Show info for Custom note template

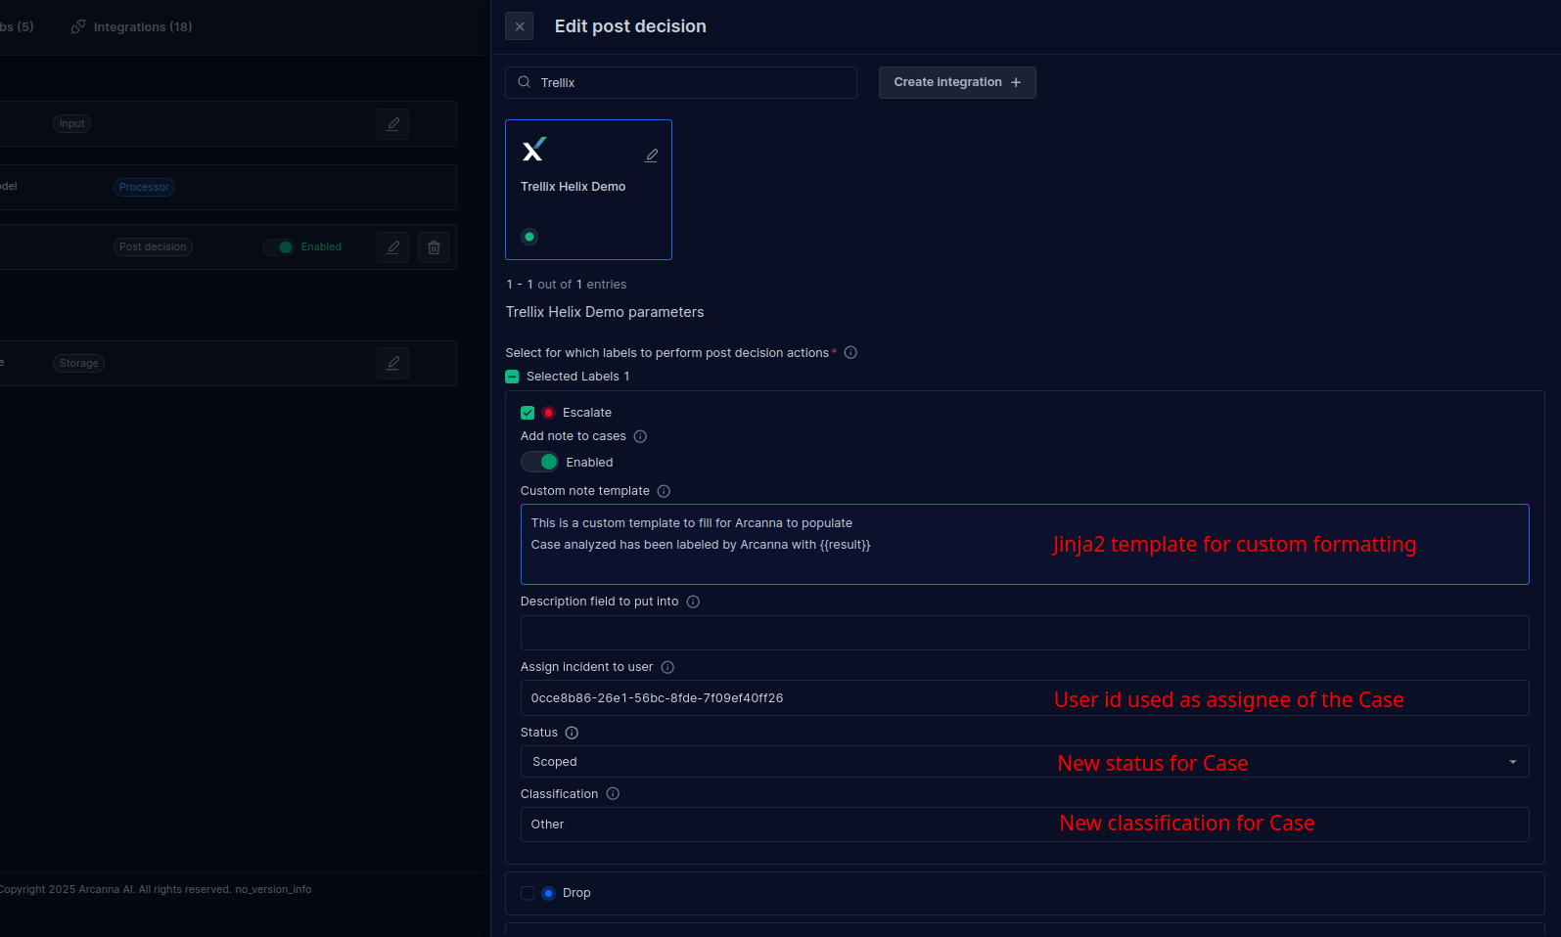pos(664,491)
